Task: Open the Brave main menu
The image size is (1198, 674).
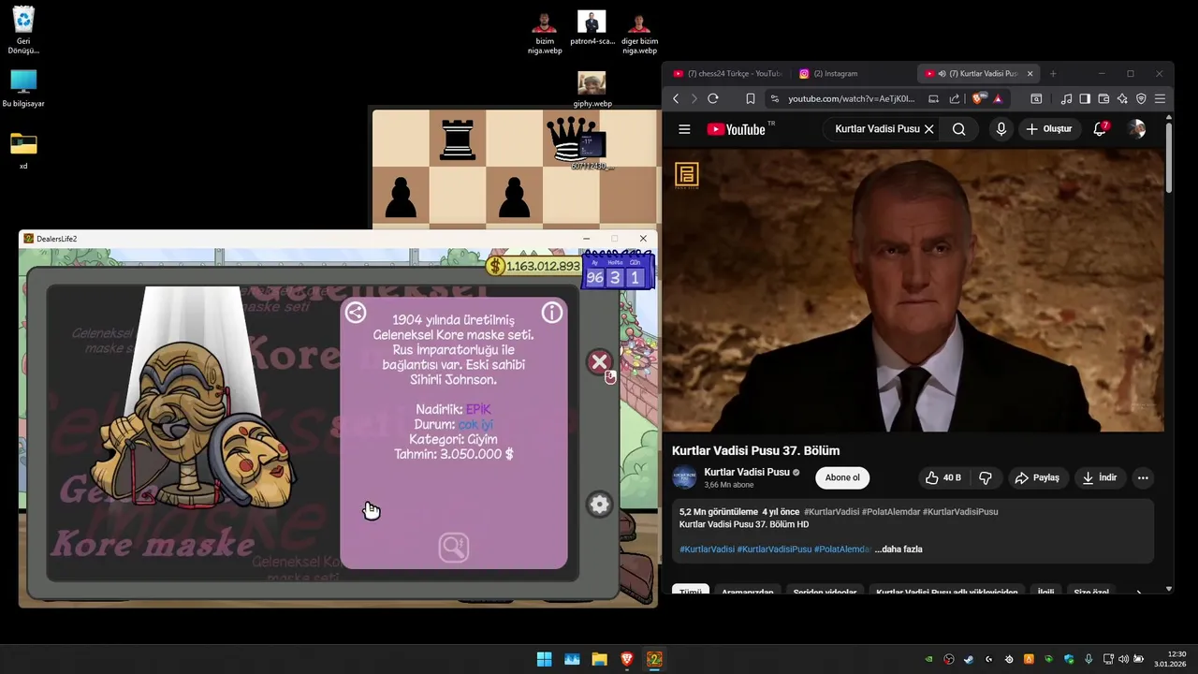Action: pyautogui.click(x=1161, y=98)
